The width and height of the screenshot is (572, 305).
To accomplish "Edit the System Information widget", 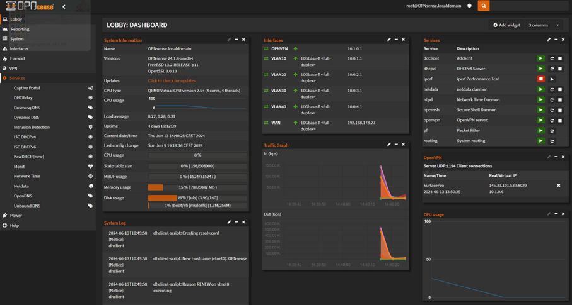I will 229,40.
